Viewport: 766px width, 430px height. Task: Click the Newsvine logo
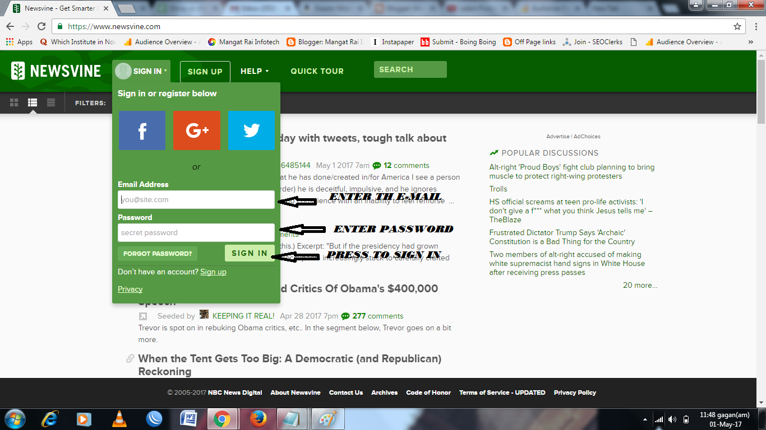coord(56,71)
